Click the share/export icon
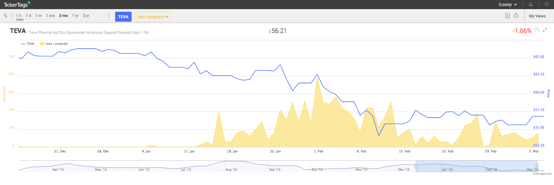The image size is (554, 185). [516, 16]
